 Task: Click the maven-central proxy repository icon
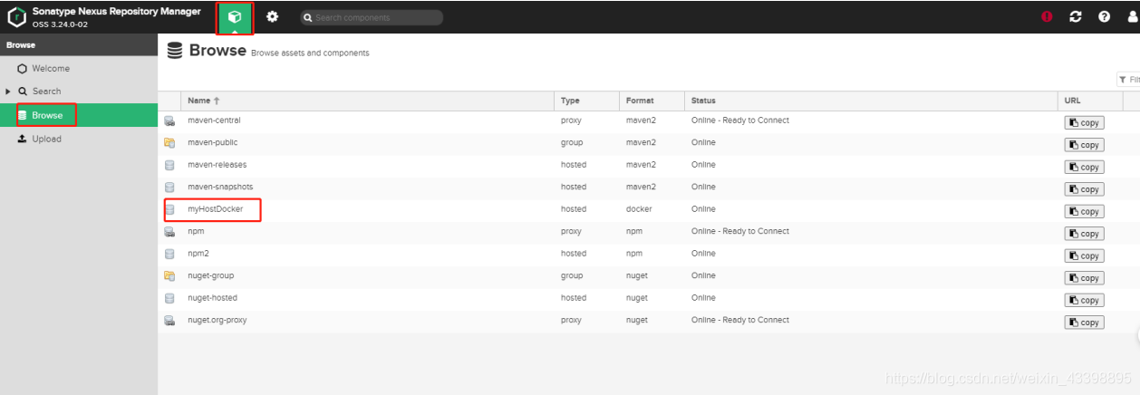[x=169, y=120]
